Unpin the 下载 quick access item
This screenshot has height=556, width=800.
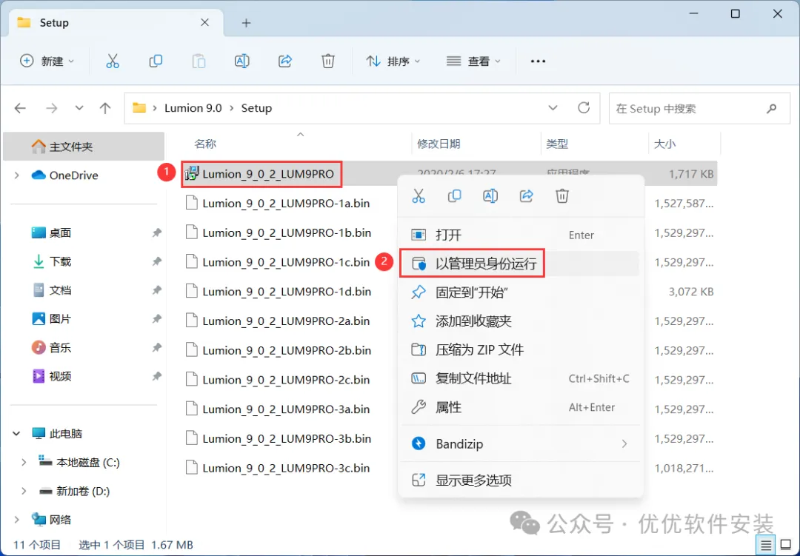pos(156,261)
